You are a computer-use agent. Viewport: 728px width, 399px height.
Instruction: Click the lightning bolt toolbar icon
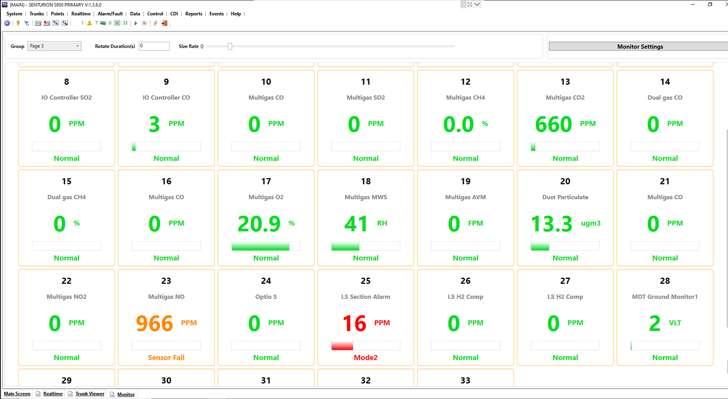click(x=155, y=23)
